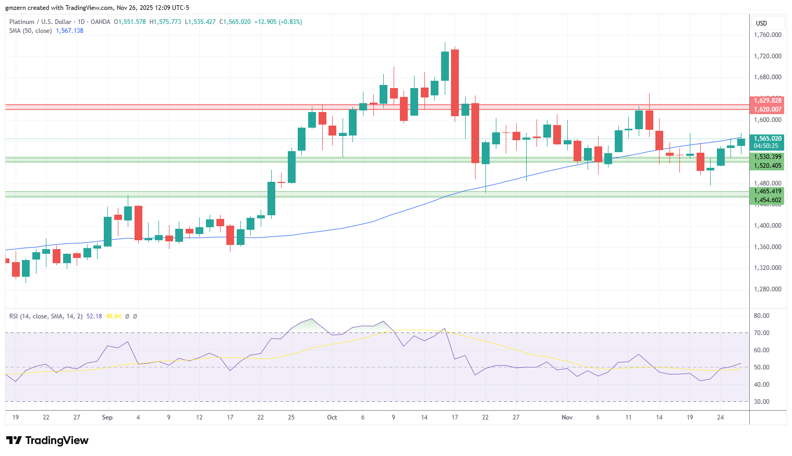Screen dimensions: 792x456
Task: Click the open price O1,551.578
Action: [130, 22]
